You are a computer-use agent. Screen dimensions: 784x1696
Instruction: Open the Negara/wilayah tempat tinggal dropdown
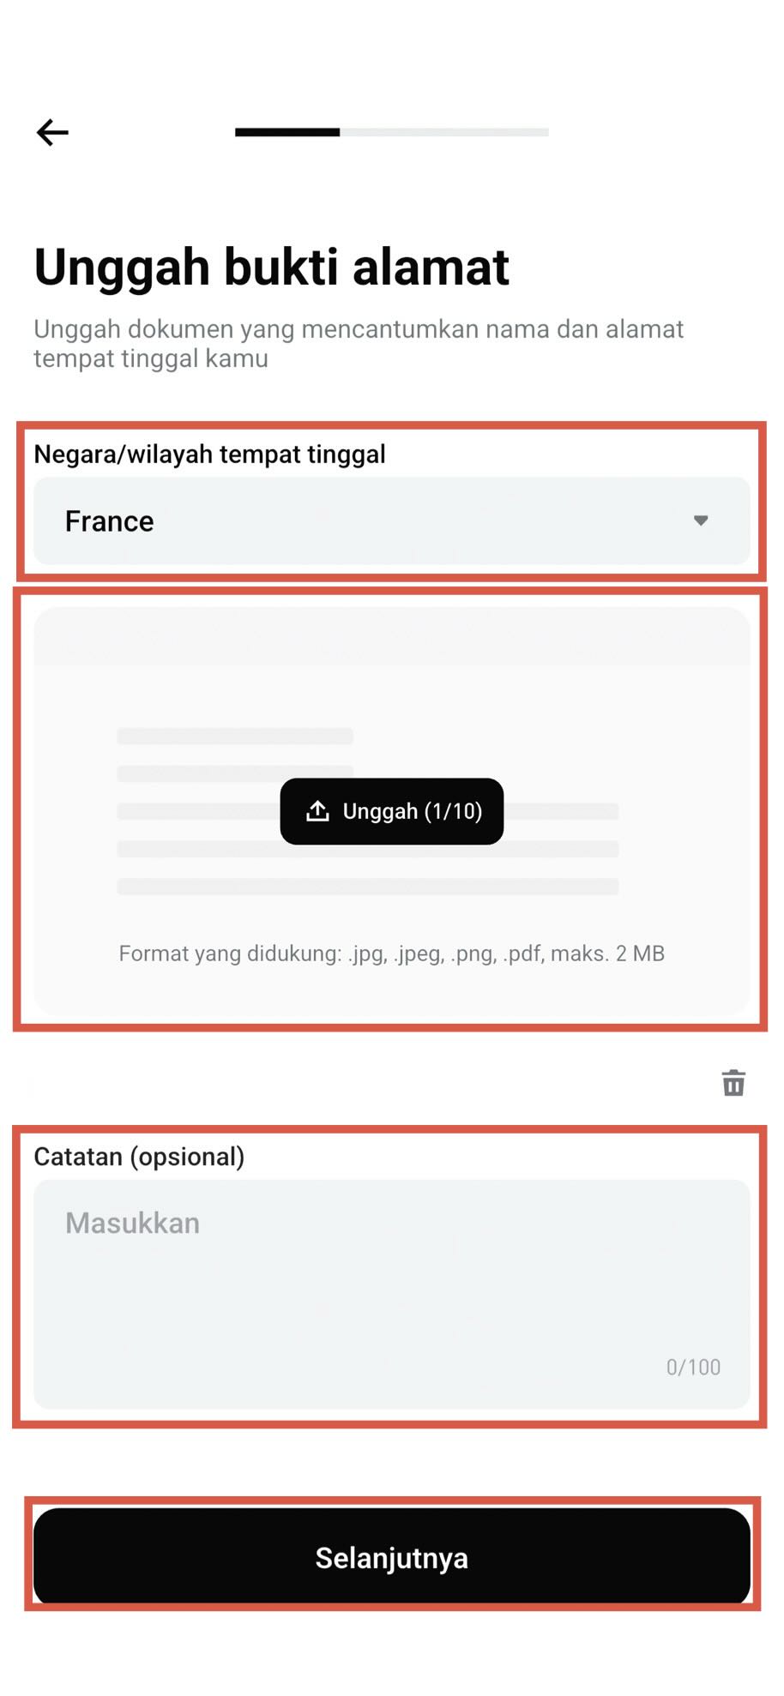point(392,520)
